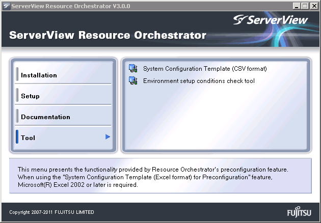The image size is (321, 223).
Task: Click the System Configuration Template icon
Action: pyautogui.click(x=133, y=68)
